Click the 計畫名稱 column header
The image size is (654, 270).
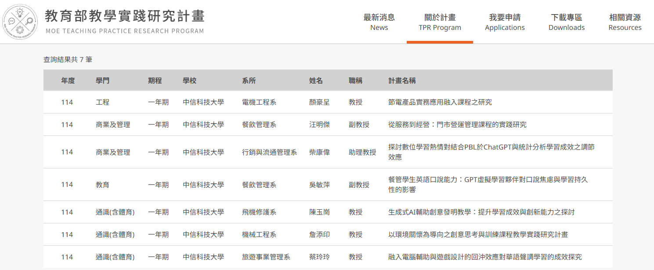[x=402, y=80]
